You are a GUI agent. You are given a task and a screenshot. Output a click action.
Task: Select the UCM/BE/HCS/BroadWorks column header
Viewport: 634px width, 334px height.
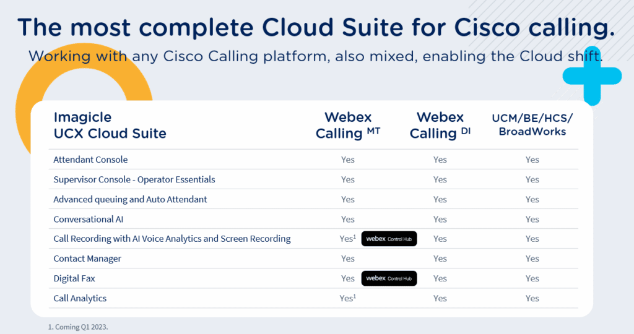[532, 124]
